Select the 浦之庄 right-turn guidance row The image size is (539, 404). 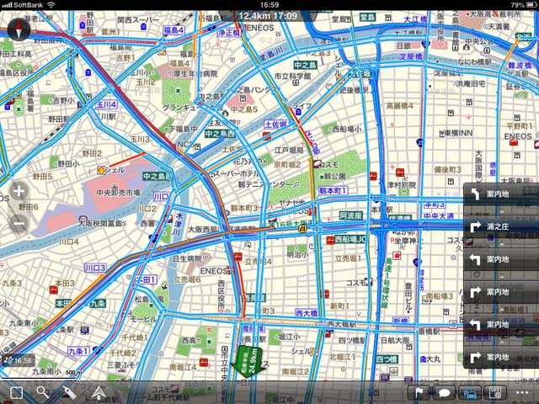coord(501,226)
